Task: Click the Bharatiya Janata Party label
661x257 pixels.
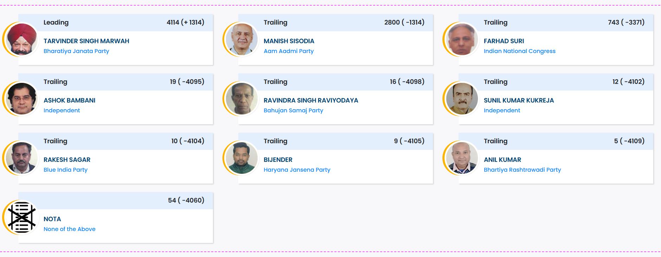Action: [x=76, y=51]
